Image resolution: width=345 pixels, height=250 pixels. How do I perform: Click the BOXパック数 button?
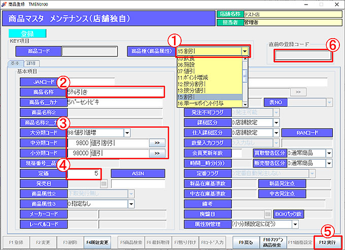click(289, 214)
